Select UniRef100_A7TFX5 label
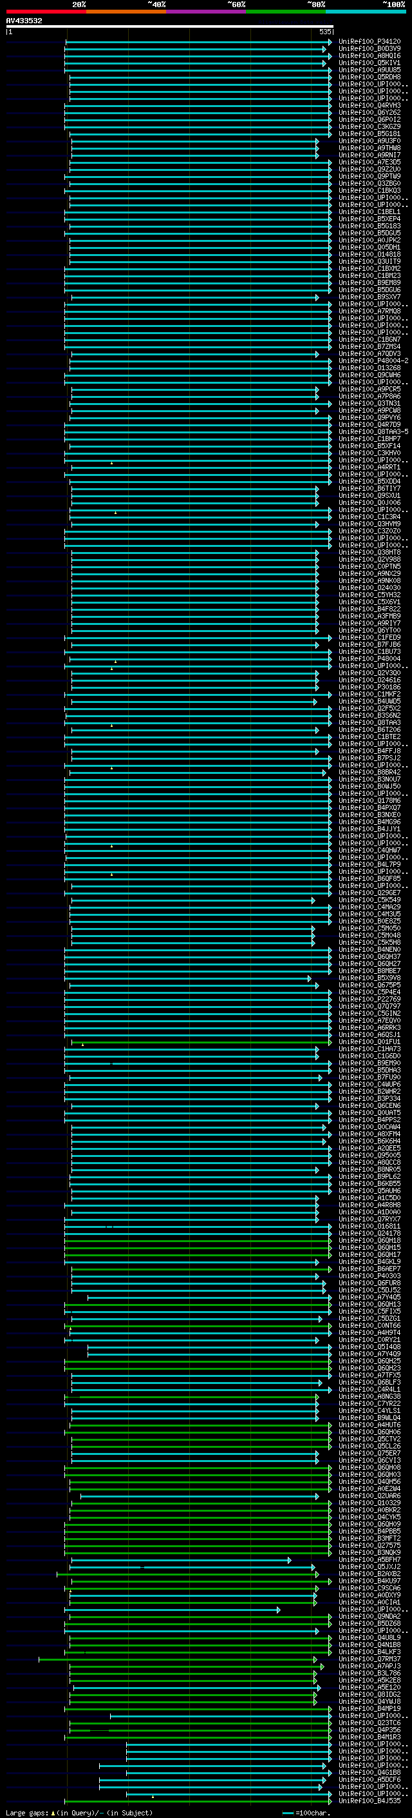 [x=369, y=1376]
